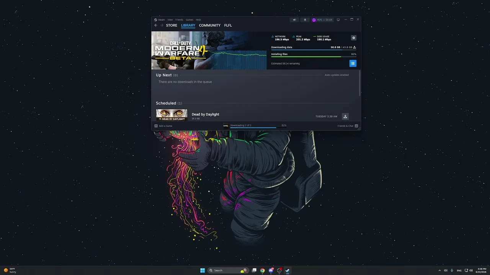The width and height of the screenshot is (490, 275).
Task: Click the Scheduled (1) heading
Action: coord(169,103)
